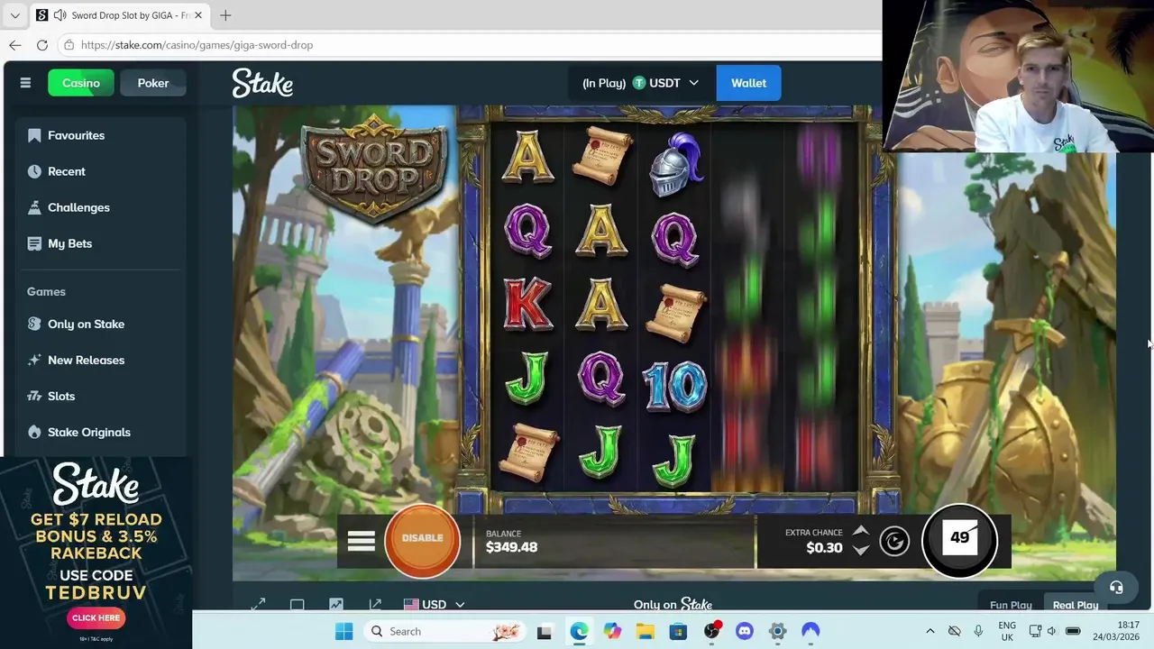
Task: Mute the tab via speaker icon
Action: 60,15
